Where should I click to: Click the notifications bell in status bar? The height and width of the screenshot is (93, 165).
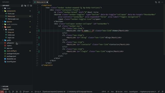pyautogui.click(x=163, y=92)
